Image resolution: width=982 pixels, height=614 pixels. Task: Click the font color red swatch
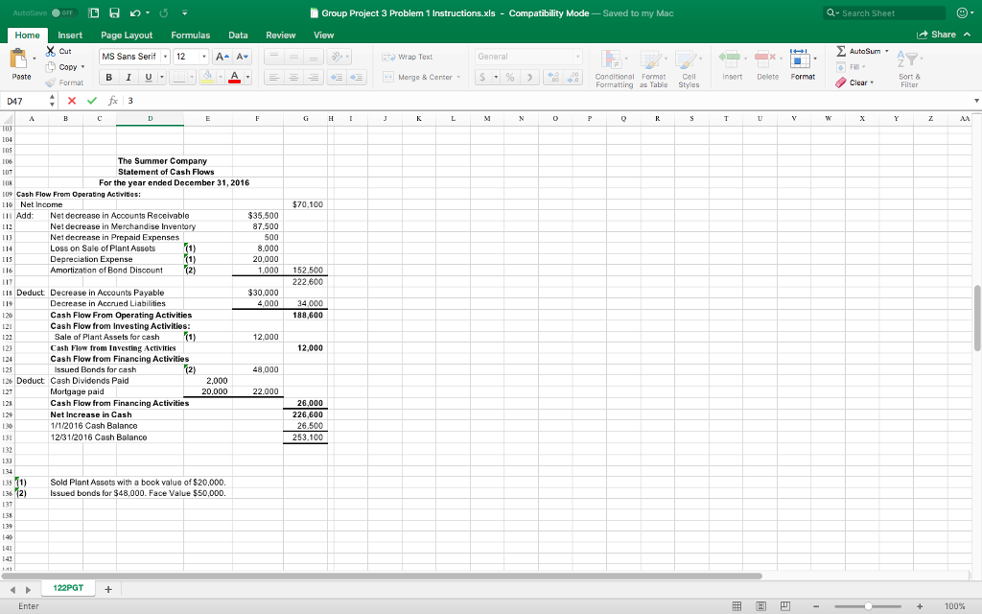(x=234, y=77)
